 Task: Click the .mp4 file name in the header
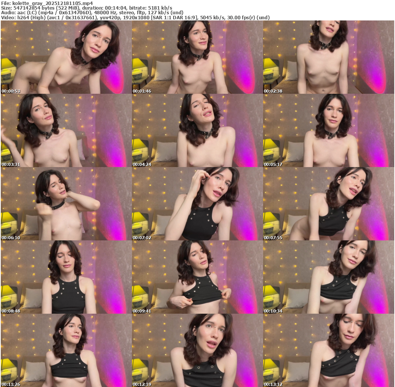(52, 3)
